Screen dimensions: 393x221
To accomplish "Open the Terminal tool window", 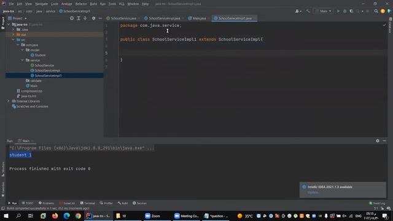I will click(x=87, y=203).
